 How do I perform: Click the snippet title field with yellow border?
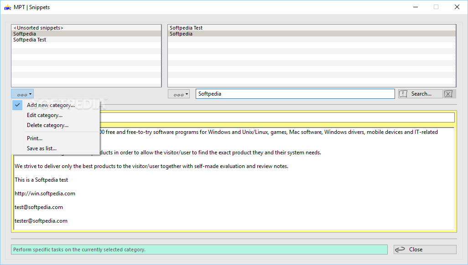(277, 117)
